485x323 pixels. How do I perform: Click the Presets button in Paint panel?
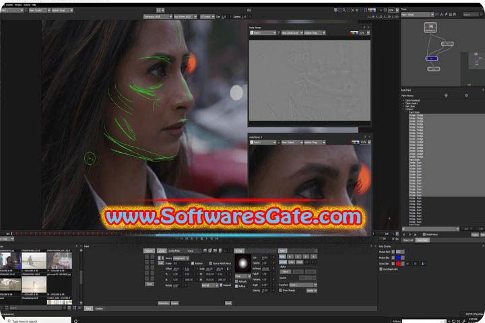point(149,251)
